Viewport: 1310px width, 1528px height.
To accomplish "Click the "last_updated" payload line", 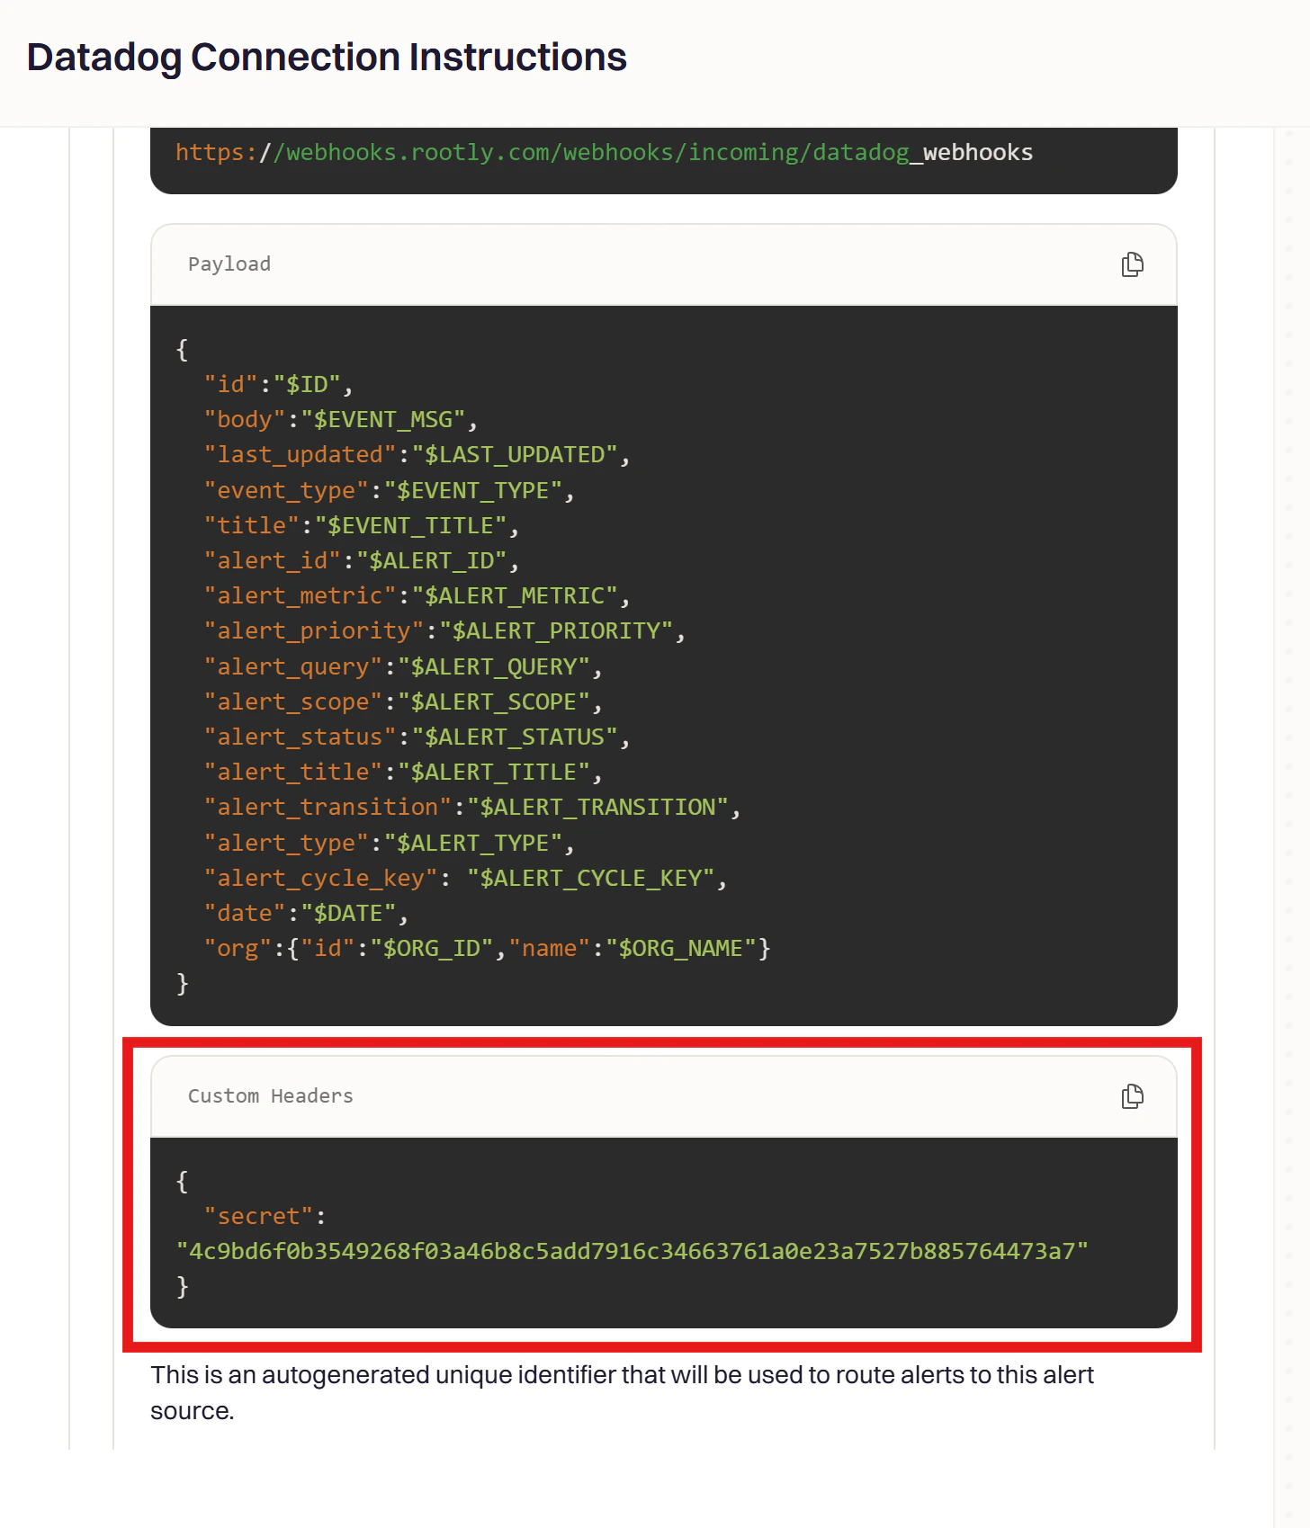I will 417,455.
